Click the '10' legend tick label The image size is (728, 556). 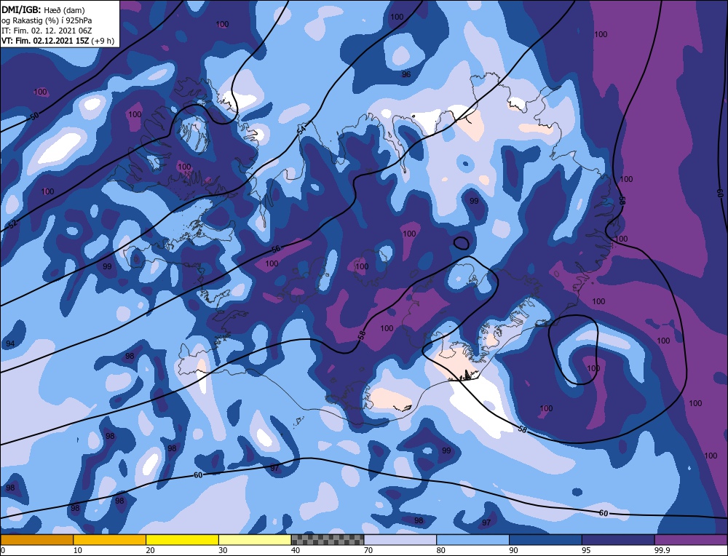point(78,550)
